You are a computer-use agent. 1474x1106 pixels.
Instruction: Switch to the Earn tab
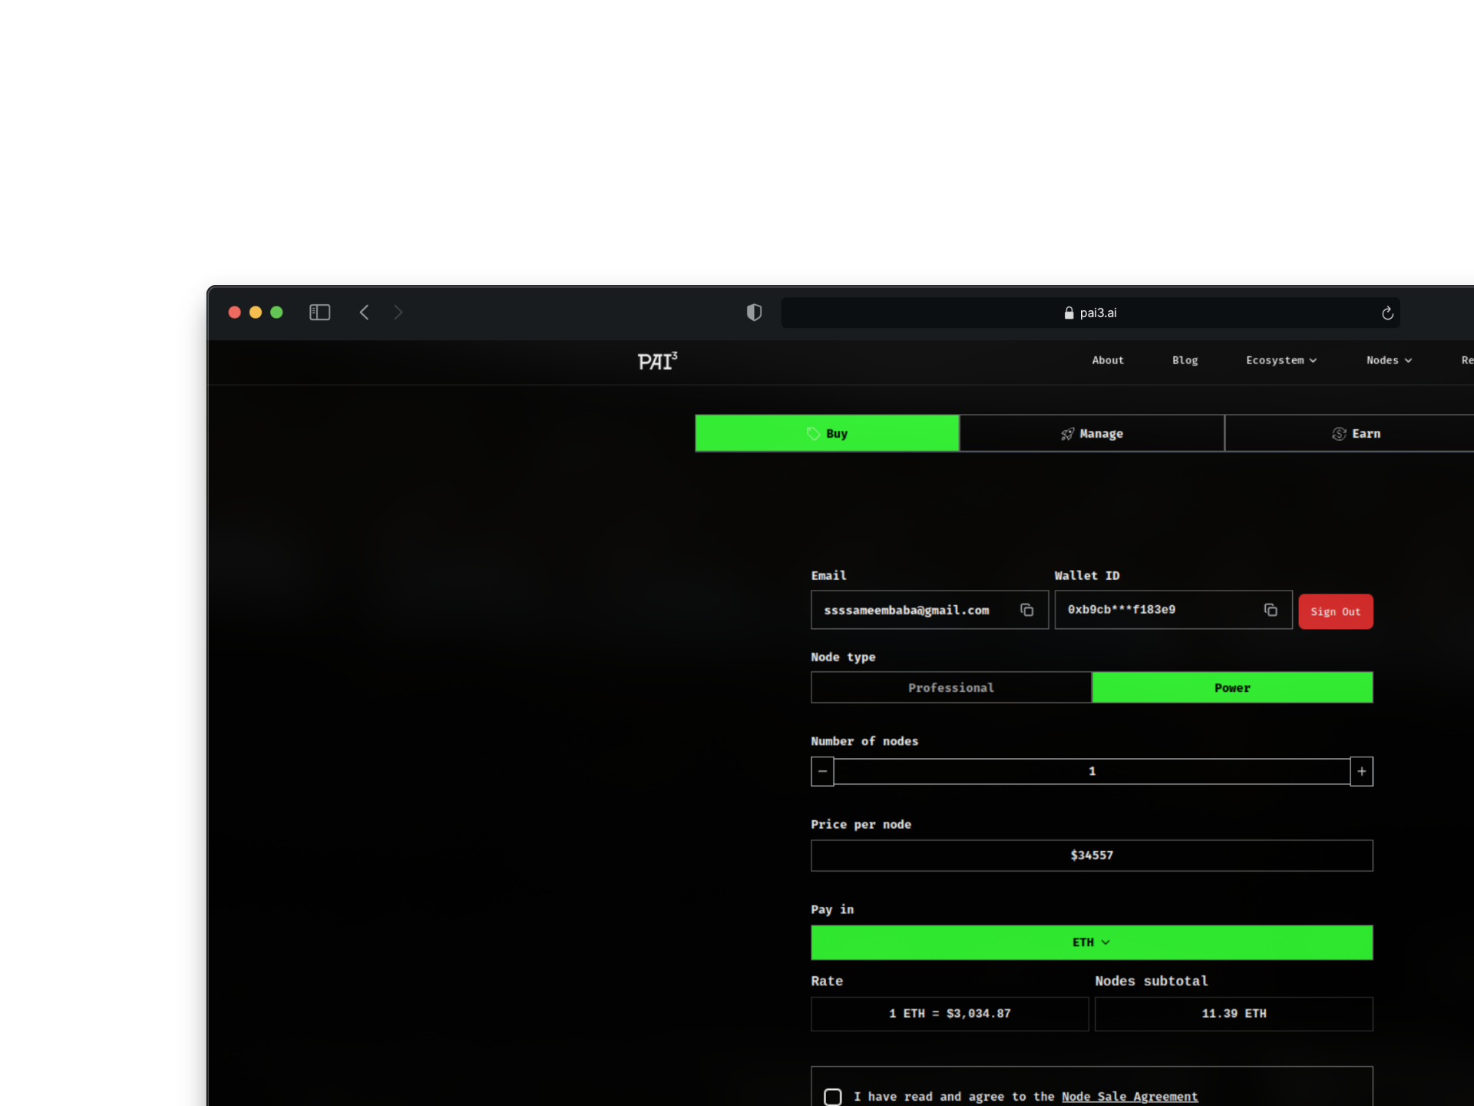coord(1355,434)
